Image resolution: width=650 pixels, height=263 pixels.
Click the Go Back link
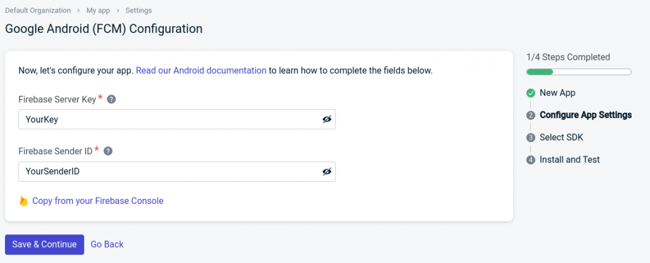click(107, 245)
